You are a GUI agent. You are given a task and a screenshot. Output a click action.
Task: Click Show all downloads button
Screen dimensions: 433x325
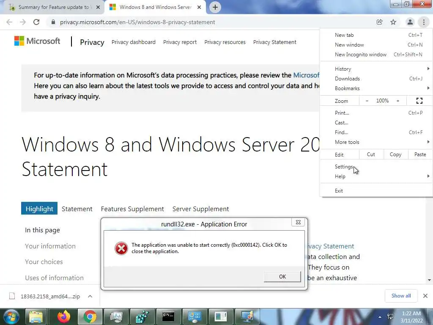401,296
